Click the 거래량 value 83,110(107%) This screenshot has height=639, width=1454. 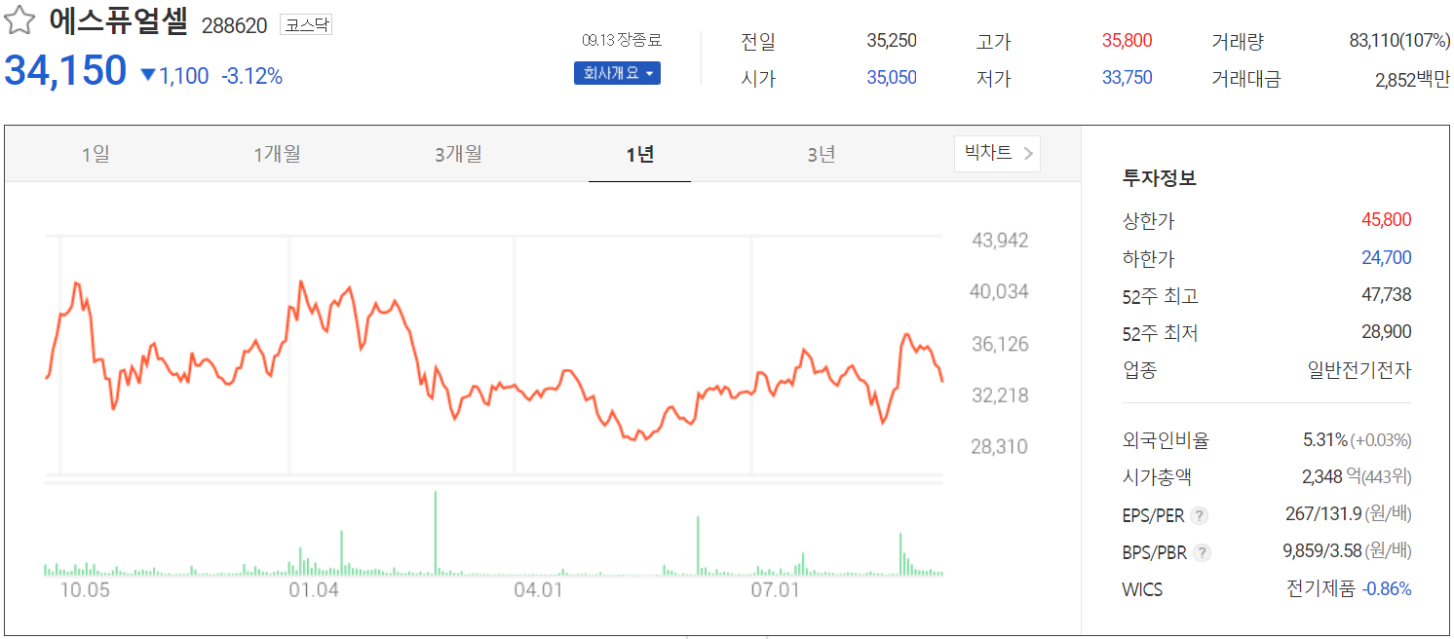point(1399,41)
